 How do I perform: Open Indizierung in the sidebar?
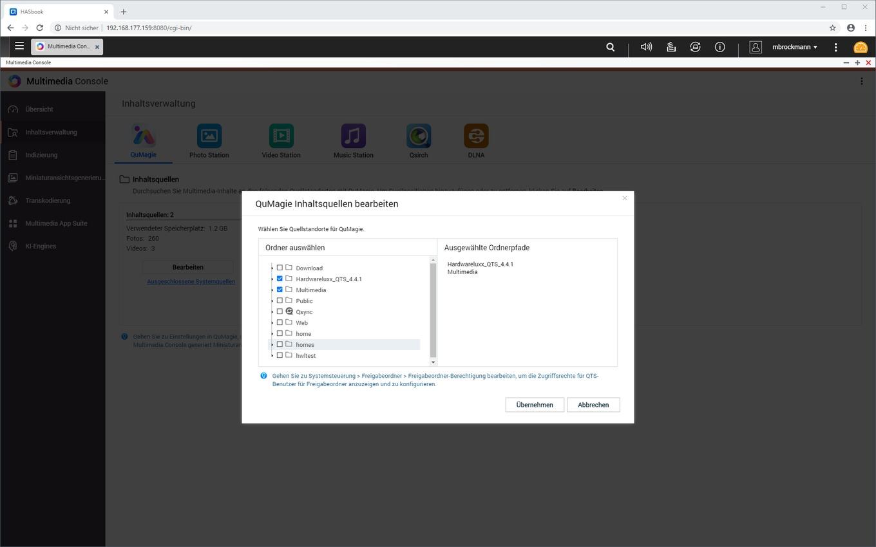pos(53,155)
